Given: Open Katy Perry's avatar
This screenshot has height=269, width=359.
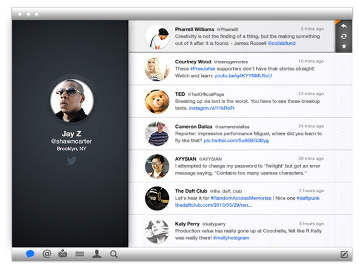Looking at the screenshot, I should click(x=157, y=232).
